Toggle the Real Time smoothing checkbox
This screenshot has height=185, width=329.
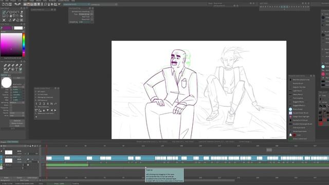92,16
